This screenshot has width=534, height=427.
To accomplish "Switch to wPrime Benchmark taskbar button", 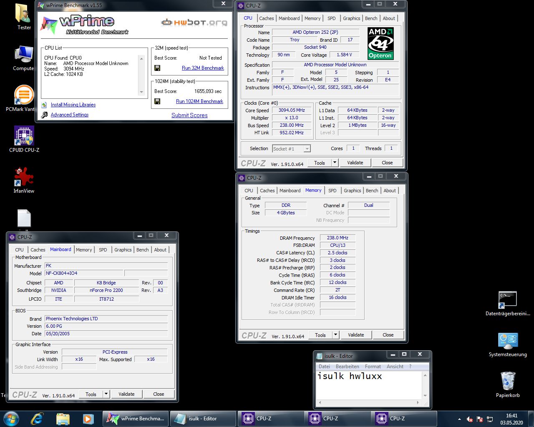I will tap(136, 419).
